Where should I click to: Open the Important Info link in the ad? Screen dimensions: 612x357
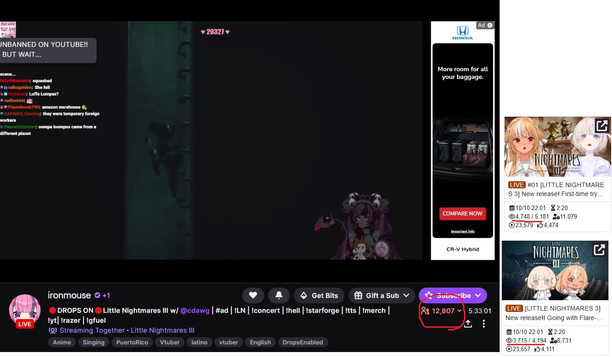point(463,231)
